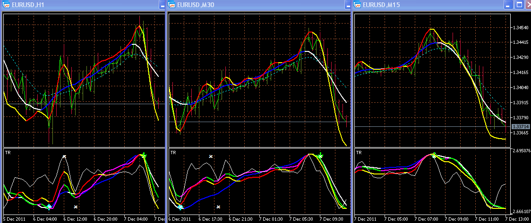Viewport: 531px width, 223px height.
Task: Click the lower white x mark in H1 TR panel
Action: click(x=76, y=206)
